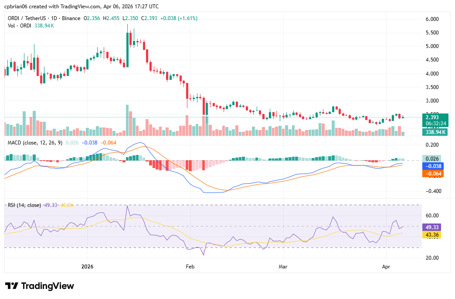This screenshot has width=455, height=299.
Task: Select the Mar label on the time axis
Action: pyautogui.click(x=282, y=266)
